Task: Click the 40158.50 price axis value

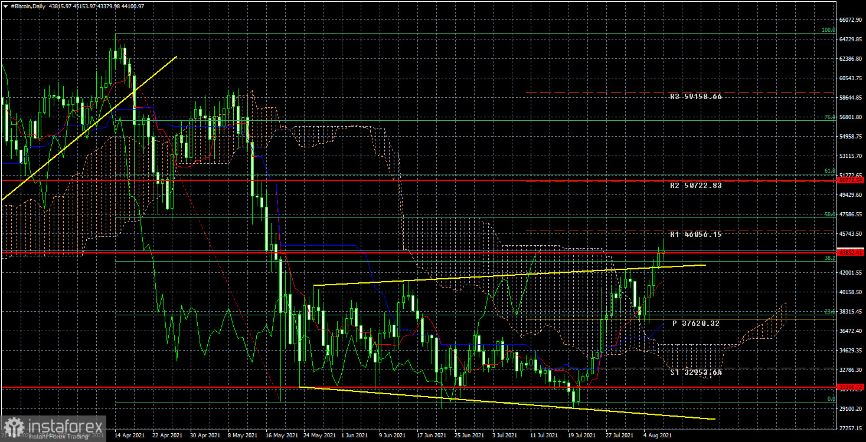Action: tap(851, 292)
